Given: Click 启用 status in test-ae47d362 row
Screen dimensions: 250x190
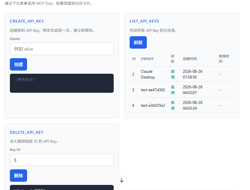Looking at the screenshot, I should tap(173, 90).
